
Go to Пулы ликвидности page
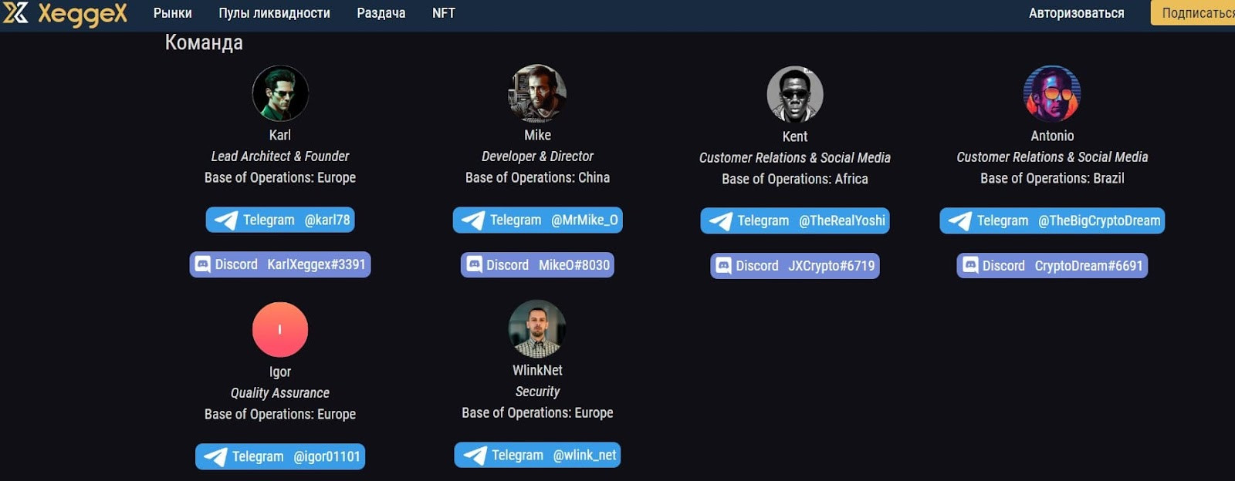pyautogui.click(x=274, y=13)
